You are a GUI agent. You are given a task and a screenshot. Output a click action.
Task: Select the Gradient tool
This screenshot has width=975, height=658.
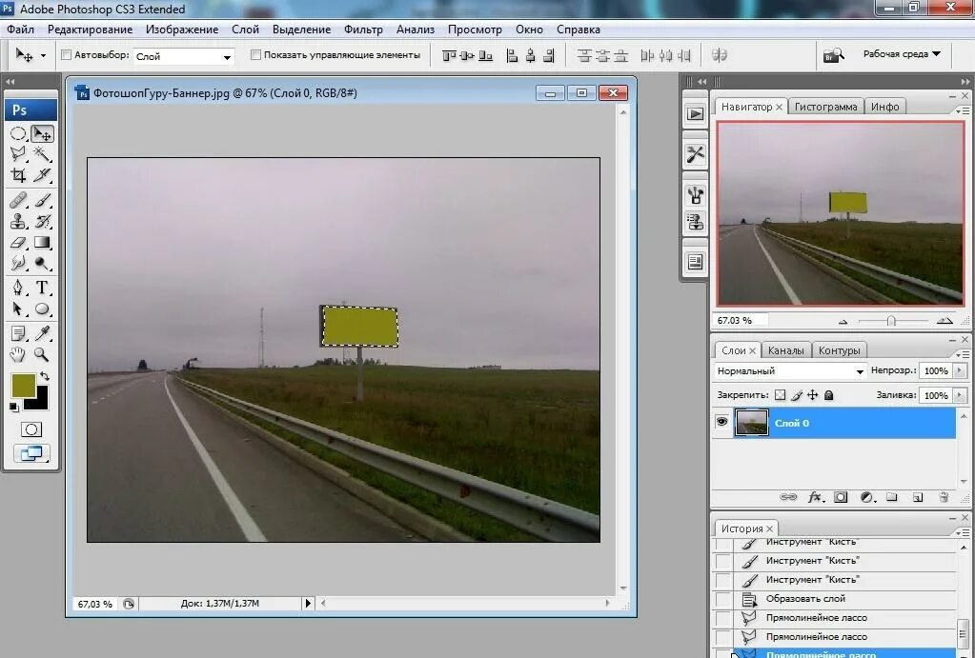[42, 242]
